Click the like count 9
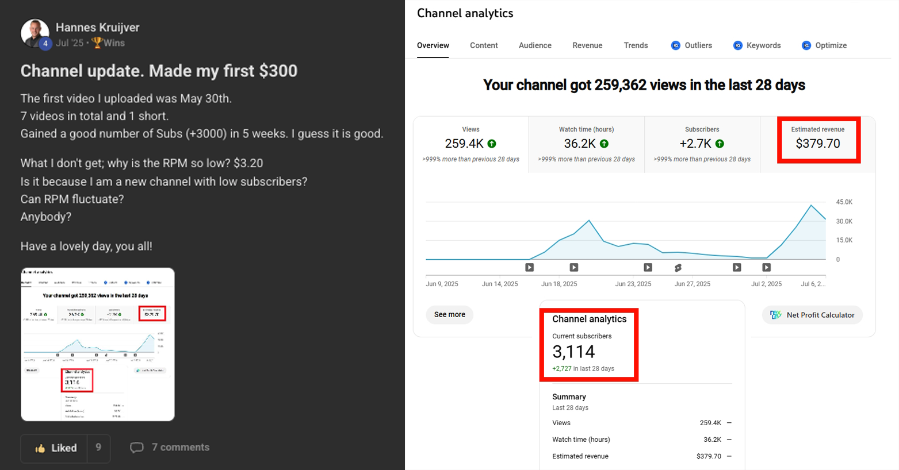Image resolution: width=899 pixels, height=470 pixels. point(98,448)
